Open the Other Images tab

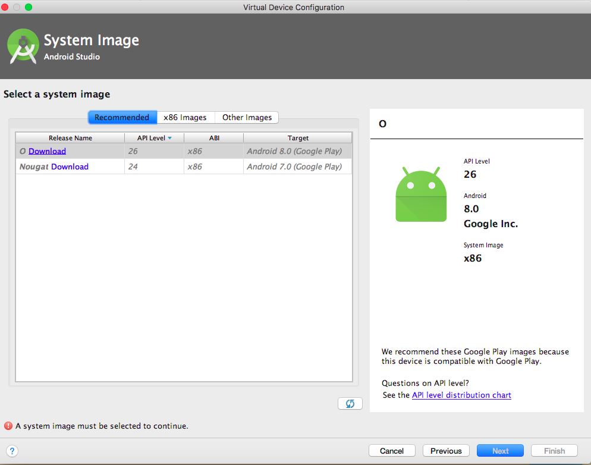click(247, 117)
